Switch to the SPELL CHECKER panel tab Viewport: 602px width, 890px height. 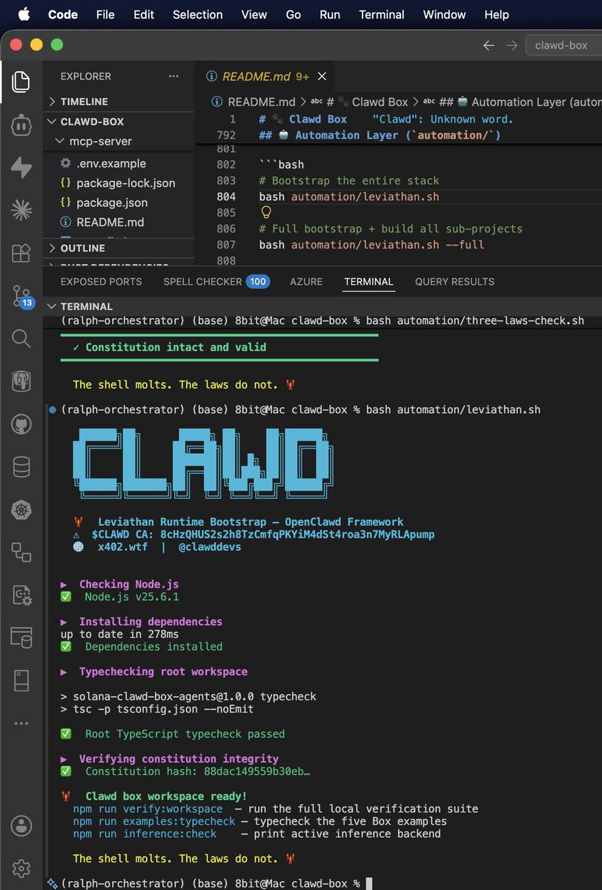[x=216, y=282]
